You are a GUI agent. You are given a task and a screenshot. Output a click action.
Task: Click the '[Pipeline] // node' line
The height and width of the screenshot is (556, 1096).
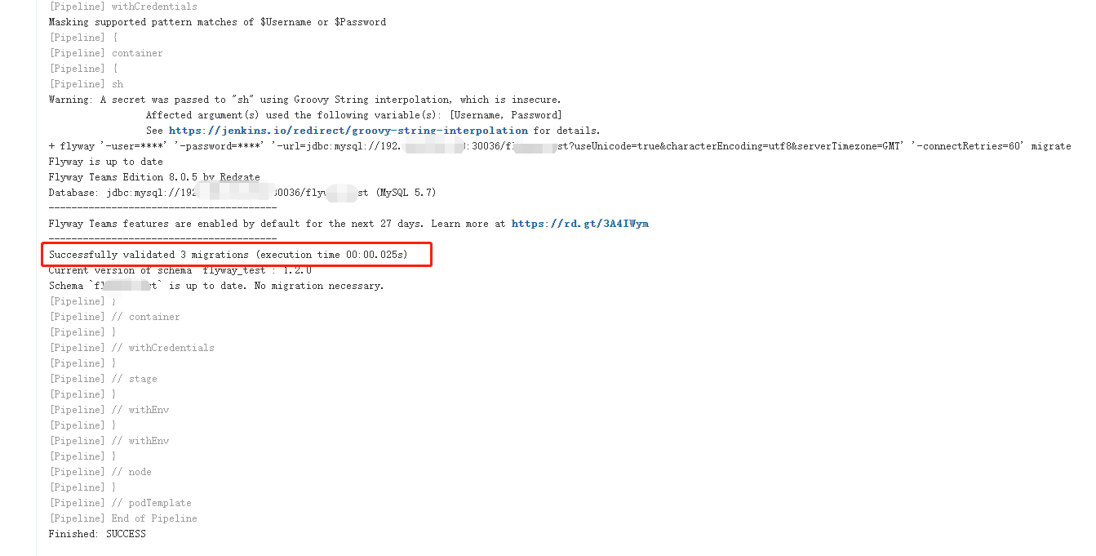[x=100, y=472]
